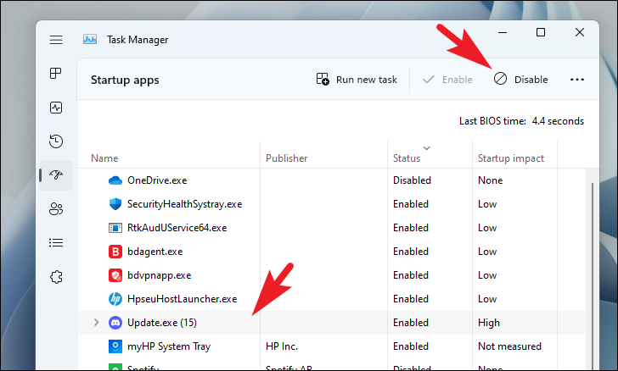Image resolution: width=618 pixels, height=371 pixels.
Task: Click the SecurityHealthSystray shield icon
Action: 115,204
